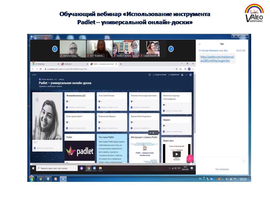Like the Ершова Юлия Андреевна post
Image resolution: width=270 pixels, height=203 pixels.
pos(132,122)
